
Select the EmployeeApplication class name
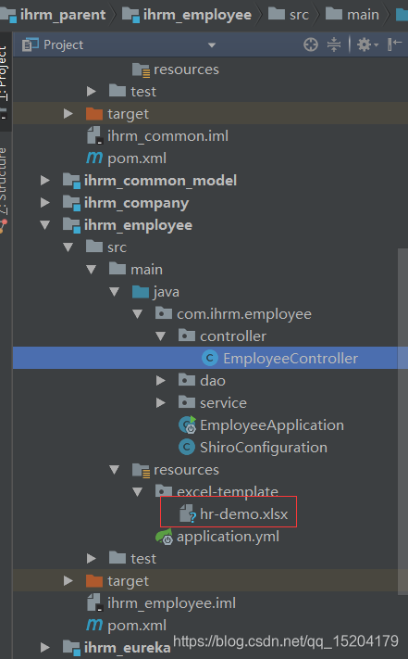[272, 425]
